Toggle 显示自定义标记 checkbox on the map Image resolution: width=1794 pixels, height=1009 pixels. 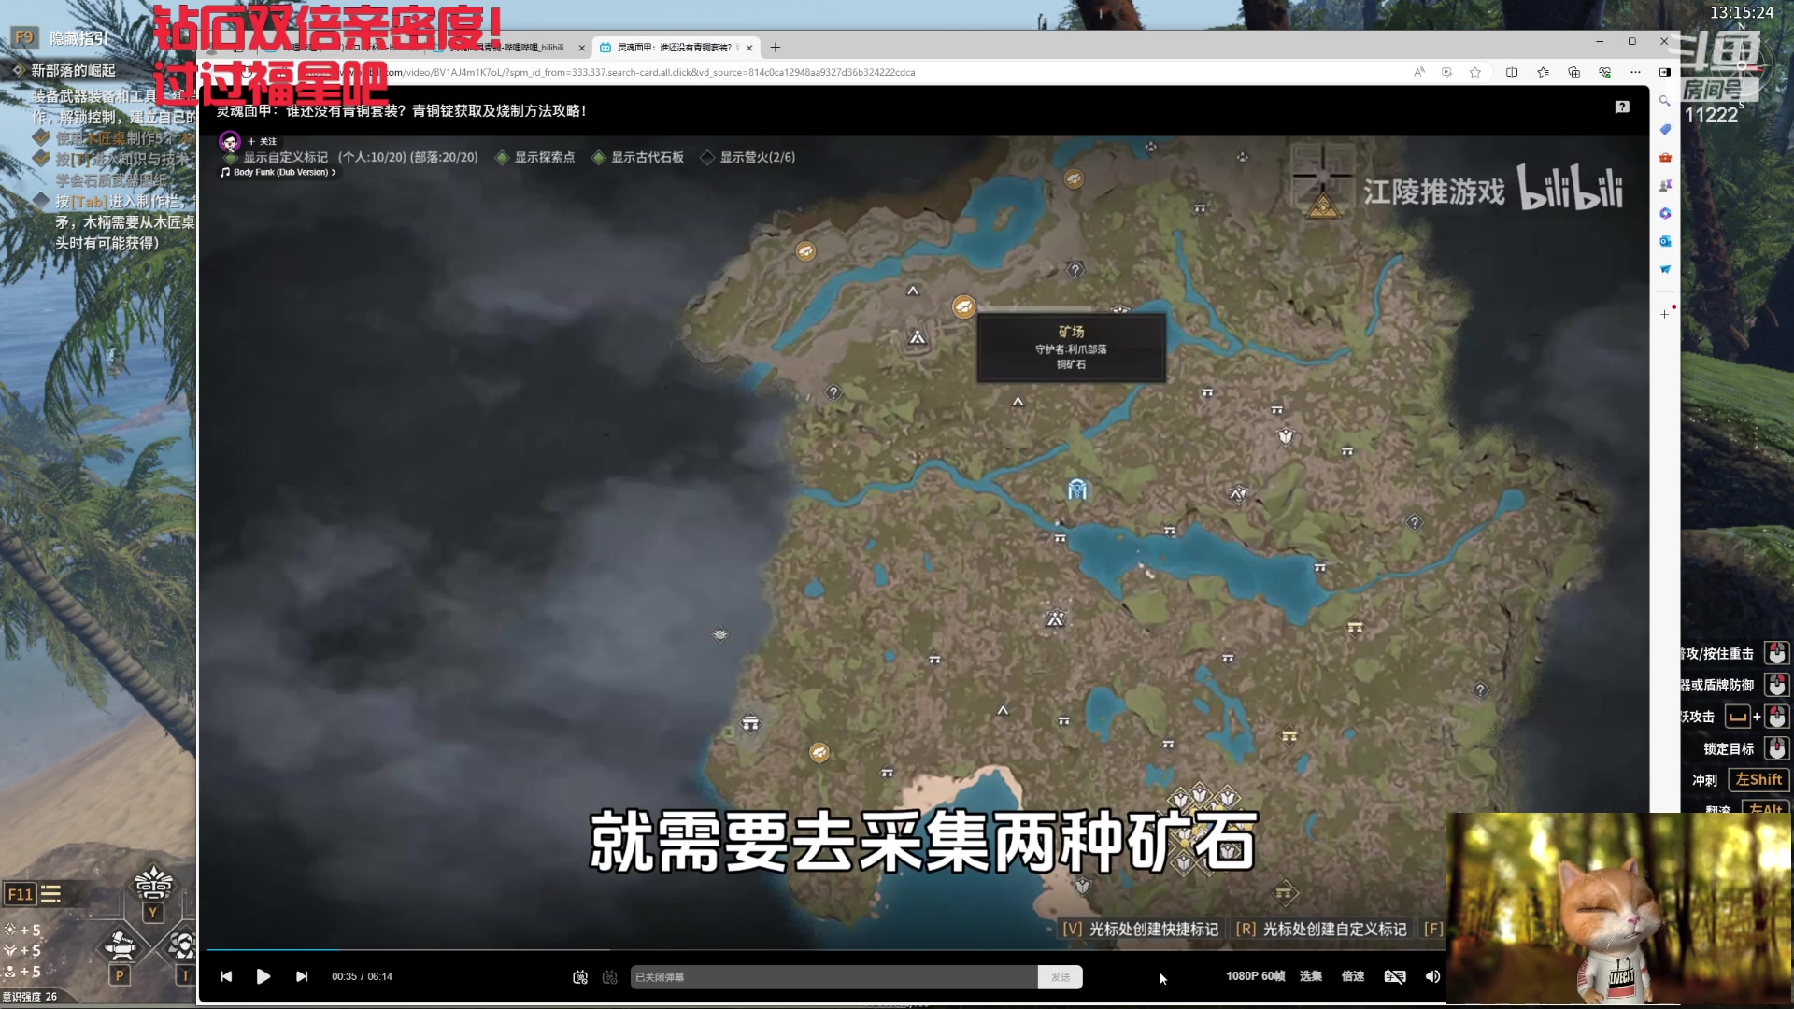coord(231,158)
